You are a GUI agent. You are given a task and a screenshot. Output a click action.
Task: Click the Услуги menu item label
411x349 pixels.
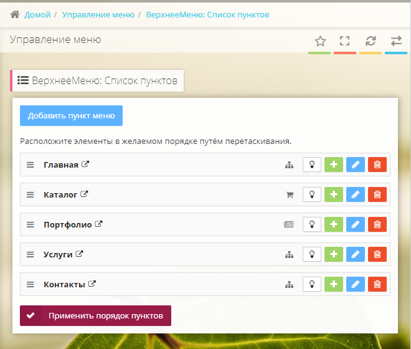tap(58, 254)
